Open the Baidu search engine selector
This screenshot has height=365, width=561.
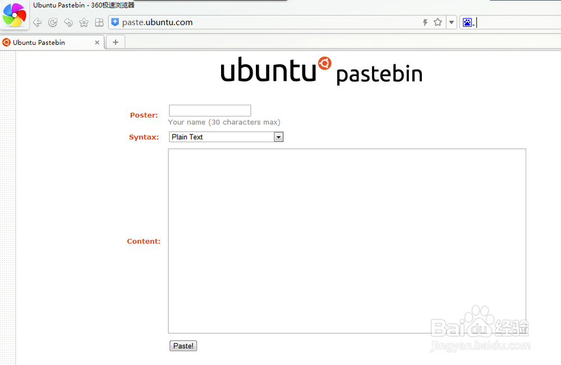click(468, 22)
